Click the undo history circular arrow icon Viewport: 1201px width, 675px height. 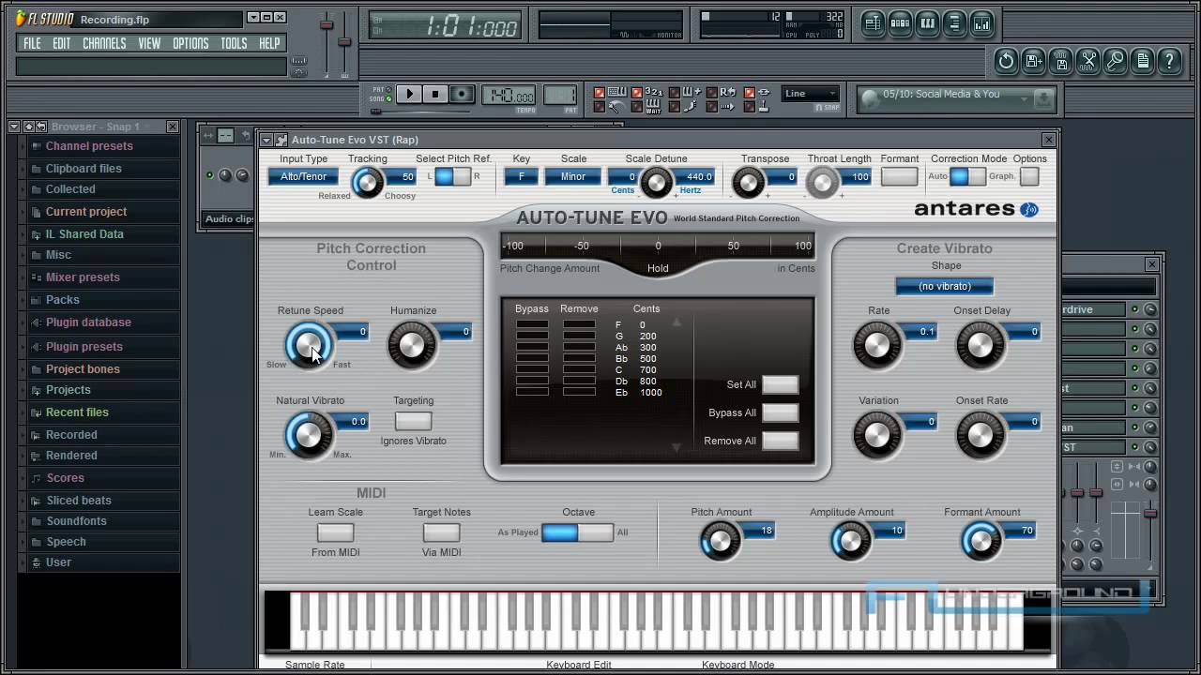coord(1007,61)
